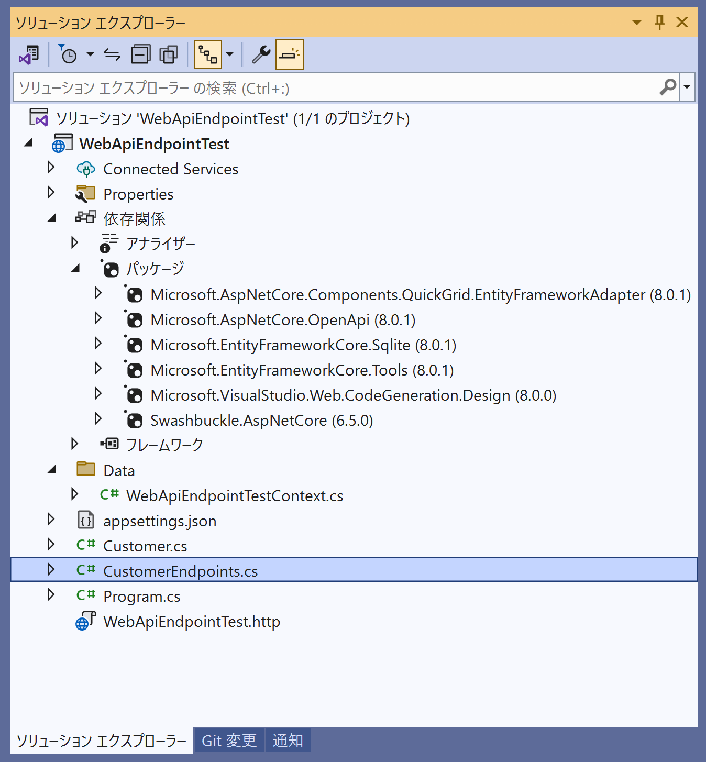706x762 pixels.
Task: Toggle auto-hide pin for Solution Explorer
Action: click(x=660, y=23)
